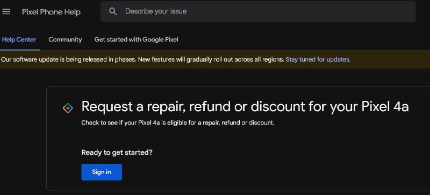
Task: Focus the Describe your issue field
Action: [x=258, y=11]
